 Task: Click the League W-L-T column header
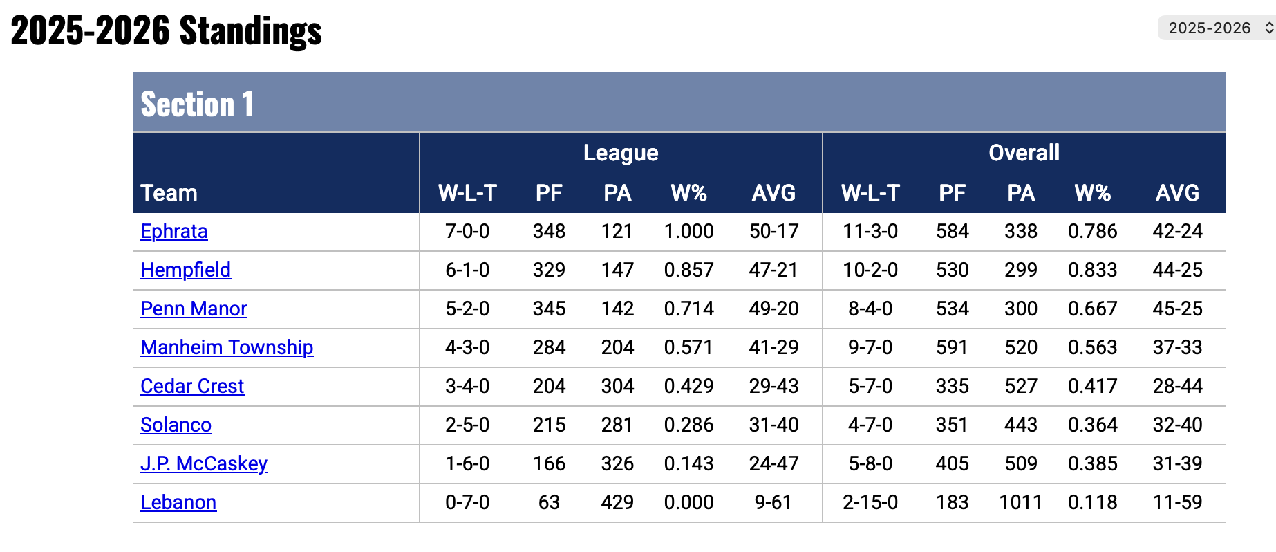[467, 193]
